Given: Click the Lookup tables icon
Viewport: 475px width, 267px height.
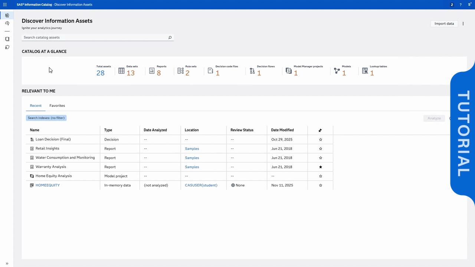Looking at the screenshot, I should (x=365, y=71).
